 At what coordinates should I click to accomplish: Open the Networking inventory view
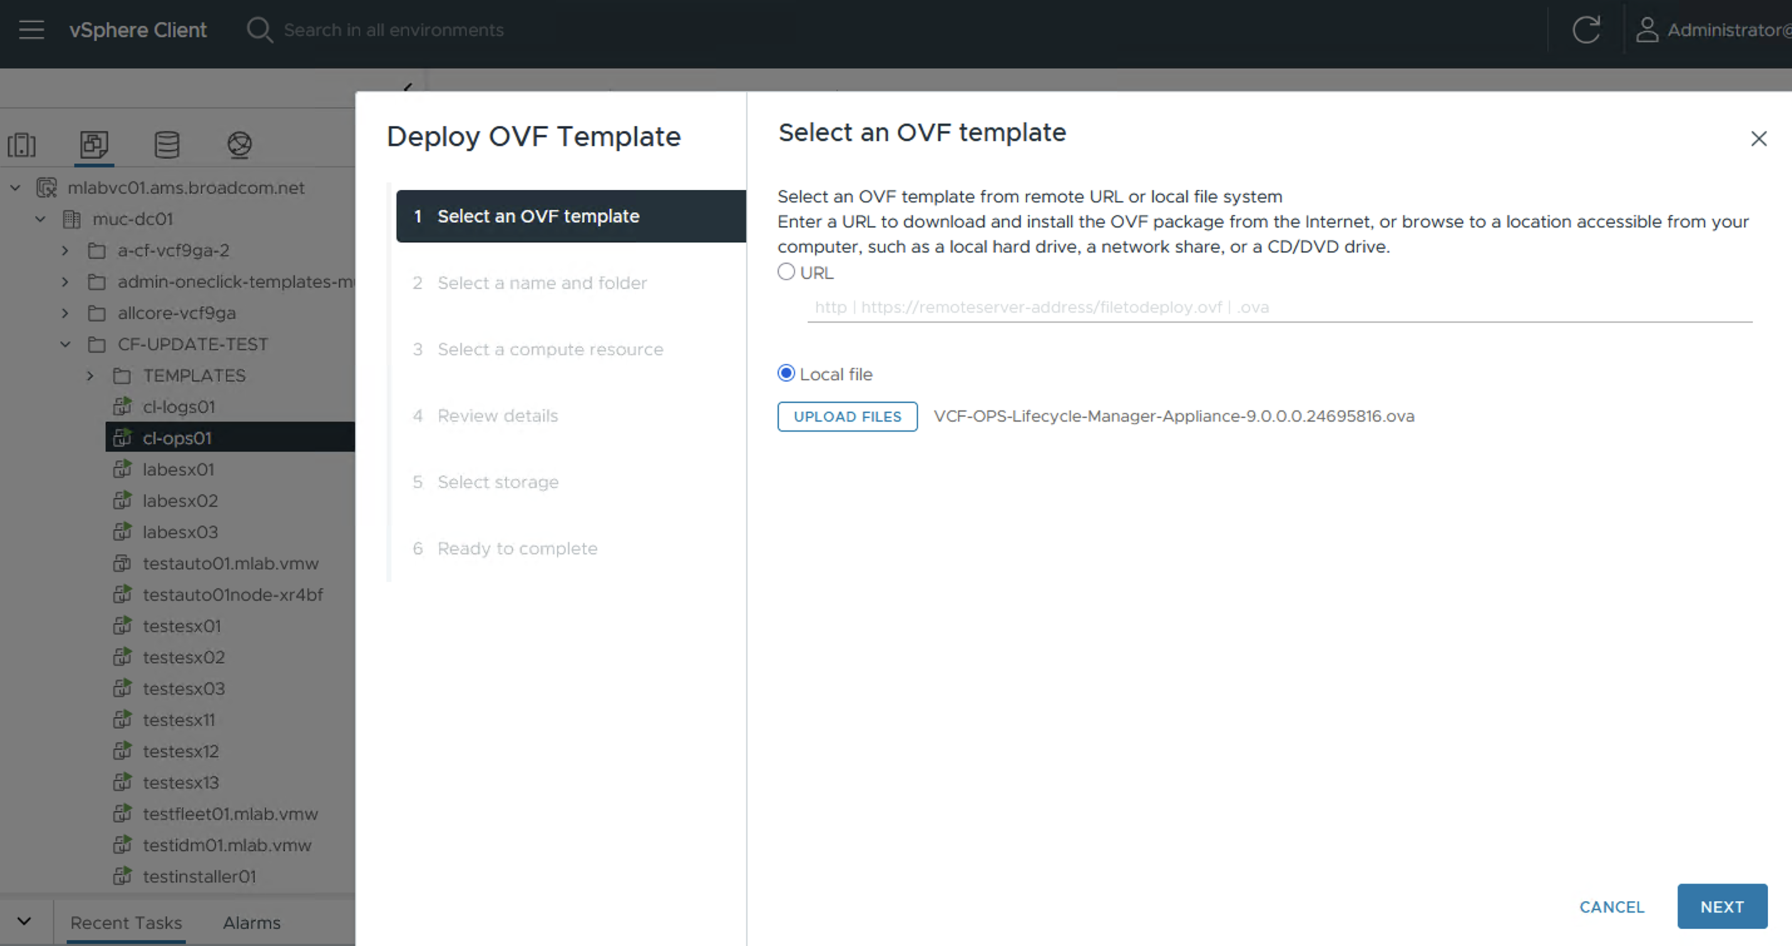(240, 145)
